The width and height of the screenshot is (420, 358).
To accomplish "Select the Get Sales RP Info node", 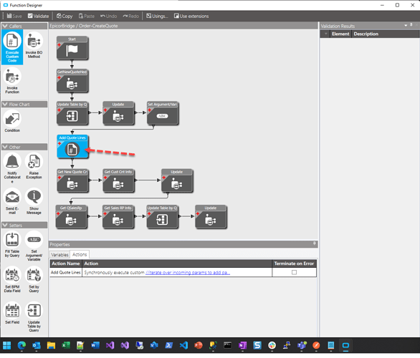I will pyautogui.click(x=118, y=217).
